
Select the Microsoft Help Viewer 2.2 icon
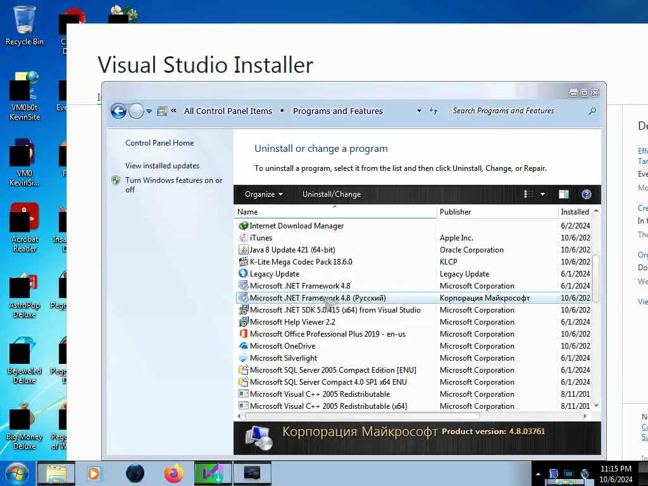244,322
